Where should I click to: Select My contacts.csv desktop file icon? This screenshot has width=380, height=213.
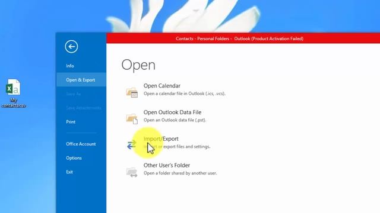coord(13,87)
